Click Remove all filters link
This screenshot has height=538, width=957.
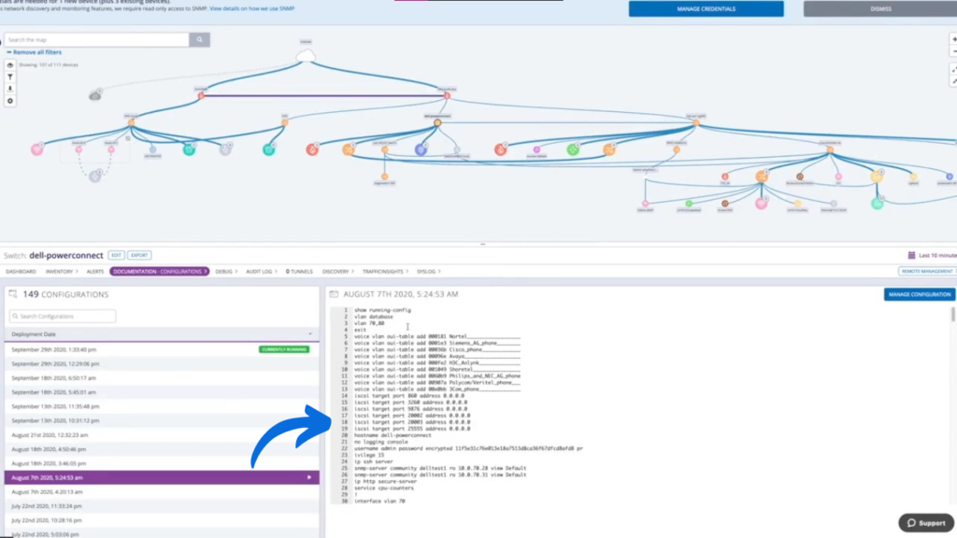coord(35,52)
